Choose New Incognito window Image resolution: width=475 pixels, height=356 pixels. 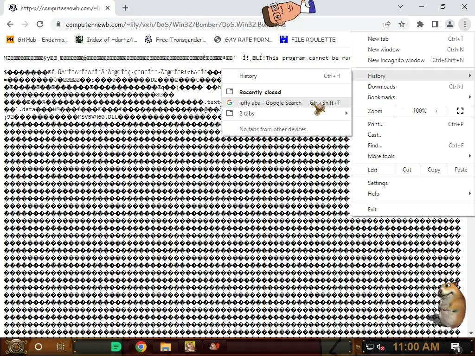coord(412,60)
